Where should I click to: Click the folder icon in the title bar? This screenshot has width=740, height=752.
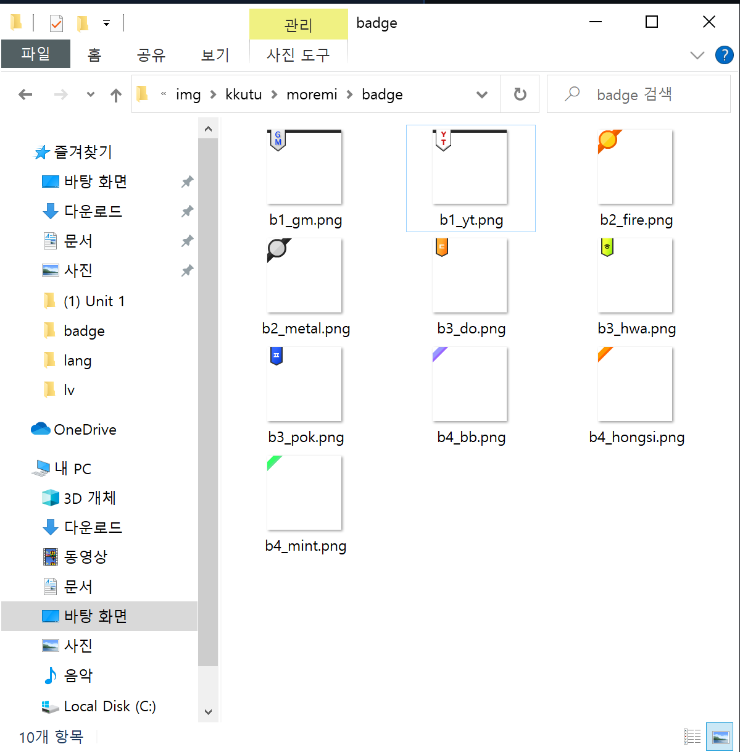pos(16,23)
